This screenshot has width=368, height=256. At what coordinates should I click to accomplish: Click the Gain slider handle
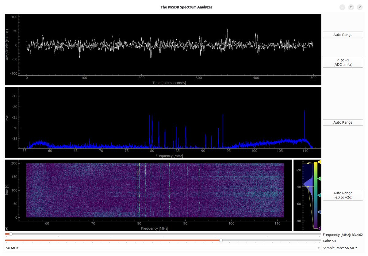click(221, 240)
